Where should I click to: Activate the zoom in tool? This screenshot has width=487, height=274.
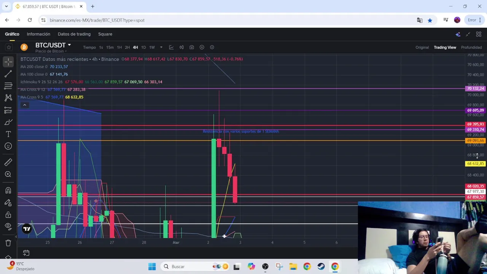tap(8, 174)
